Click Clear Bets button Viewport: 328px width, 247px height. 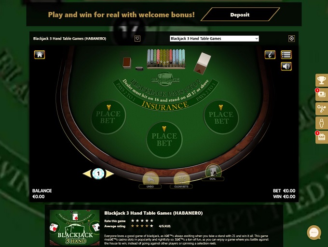pyautogui.click(x=181, y=180)
